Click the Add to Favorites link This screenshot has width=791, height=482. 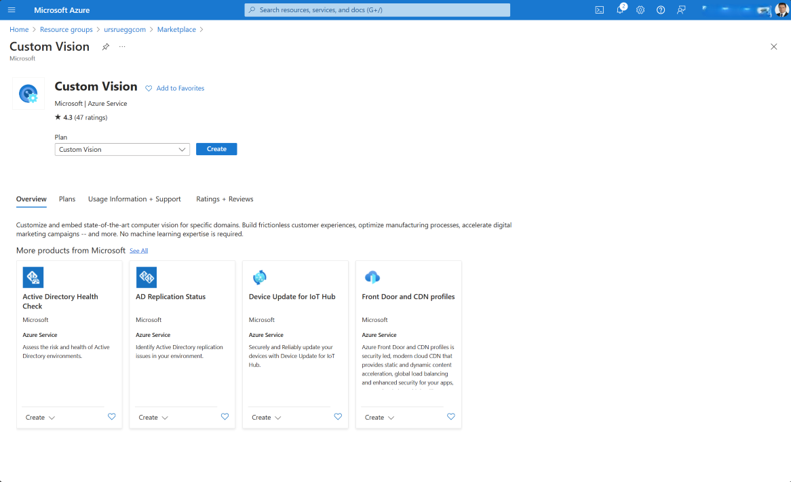tap(180, 88)
